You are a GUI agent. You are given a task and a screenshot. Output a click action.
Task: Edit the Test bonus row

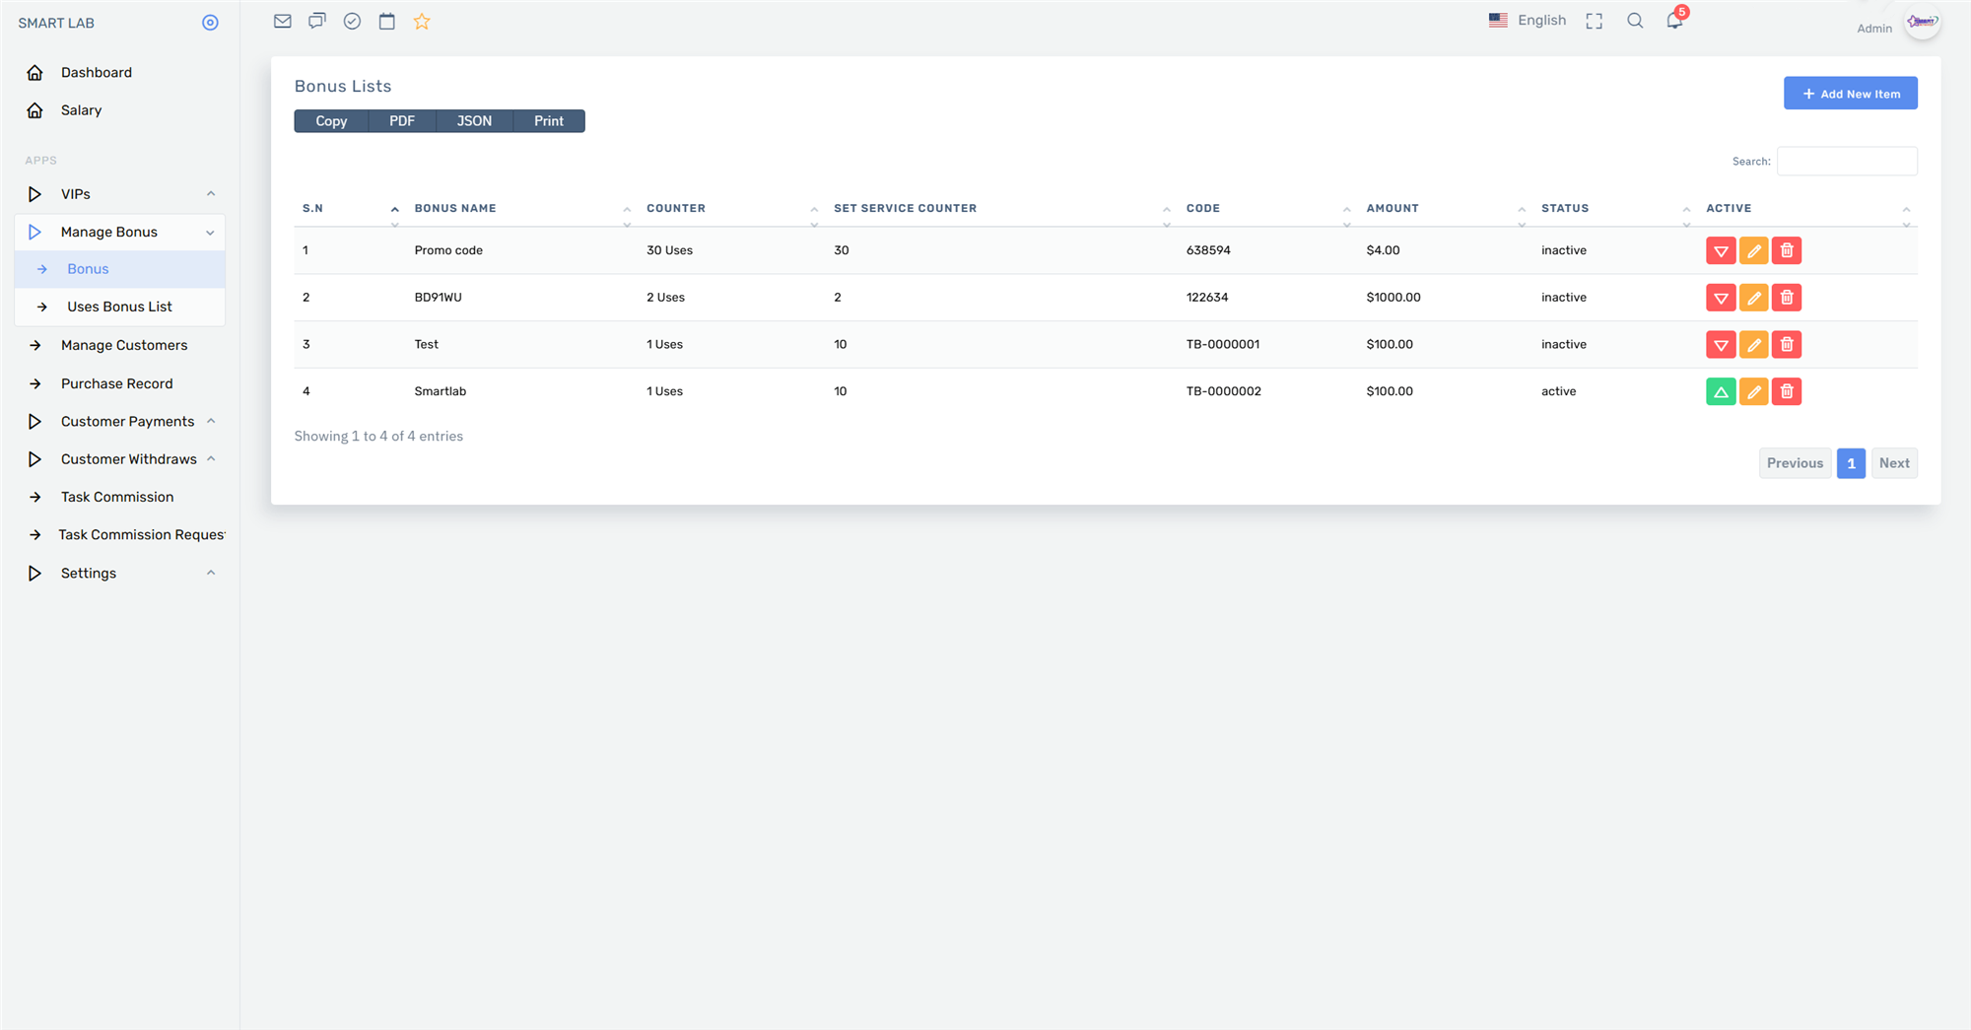coord(1754,345)
